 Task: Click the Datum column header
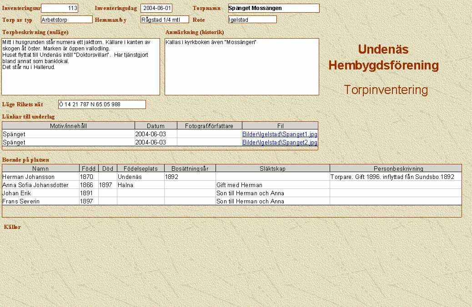156,126
